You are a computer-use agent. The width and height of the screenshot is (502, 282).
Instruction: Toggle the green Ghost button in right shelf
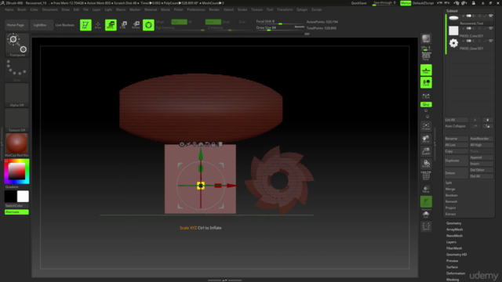tap(426, 202)
